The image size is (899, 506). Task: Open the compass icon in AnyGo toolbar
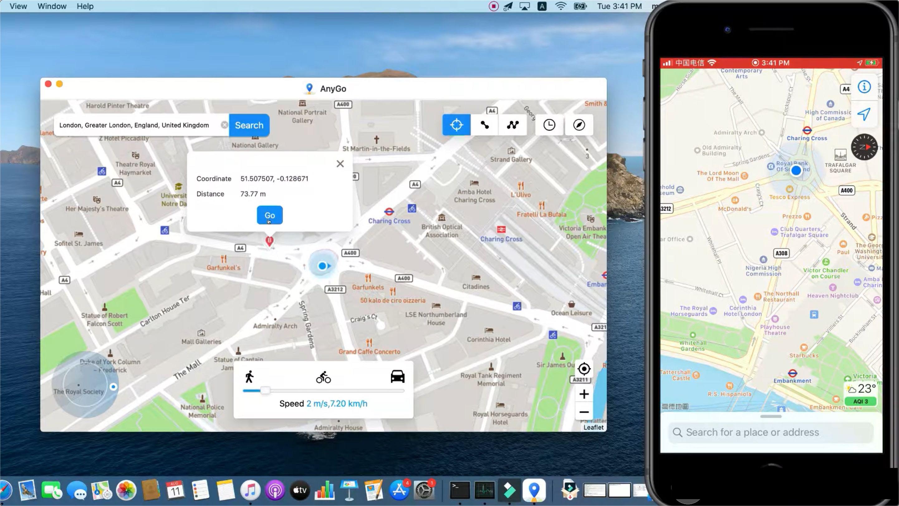(x=579, y=125)
